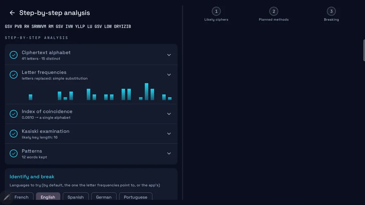Click 'letters replaced: simple substitution' text
This screenshot has height=205, width=365.
[55, 78]
